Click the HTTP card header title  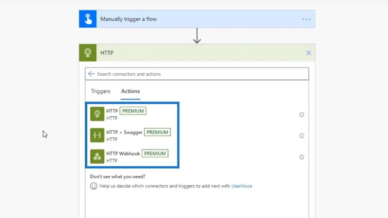click(107, 53)
